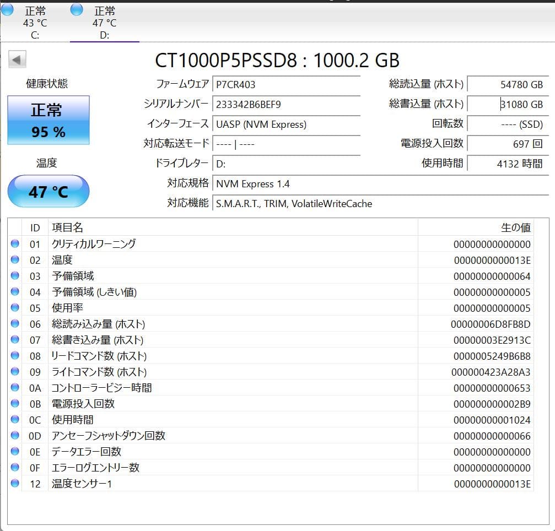Click the standard field NVM Express 1.4
The image size is (555, 531).
coord(380,183)
